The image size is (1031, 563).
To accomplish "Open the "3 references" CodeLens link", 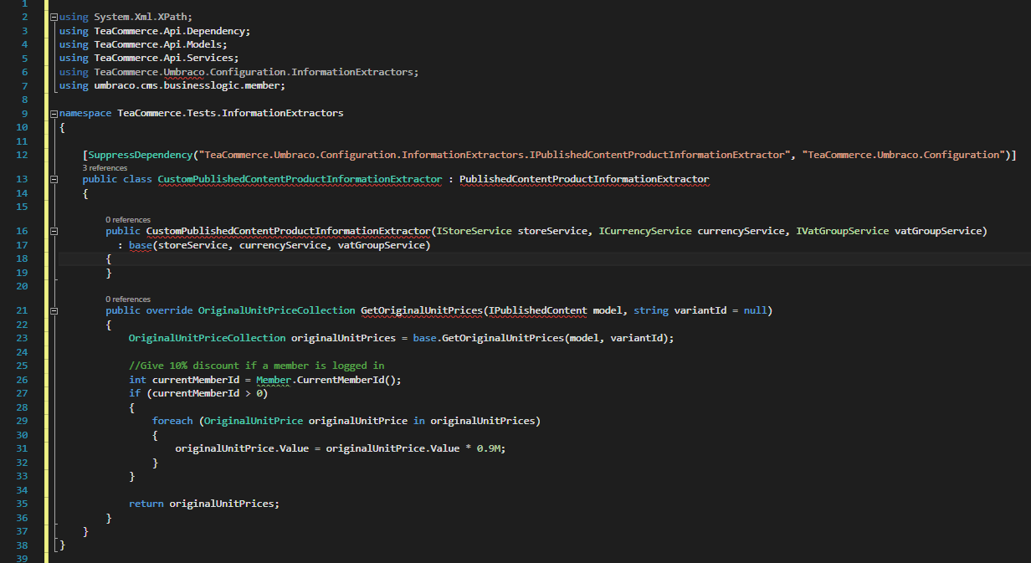I will [105, 168].
